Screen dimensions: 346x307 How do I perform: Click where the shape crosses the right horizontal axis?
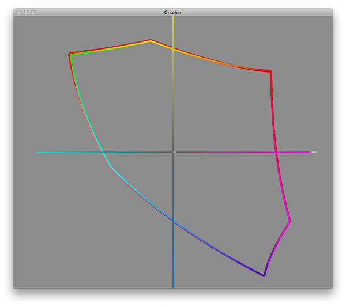point(277,152)
